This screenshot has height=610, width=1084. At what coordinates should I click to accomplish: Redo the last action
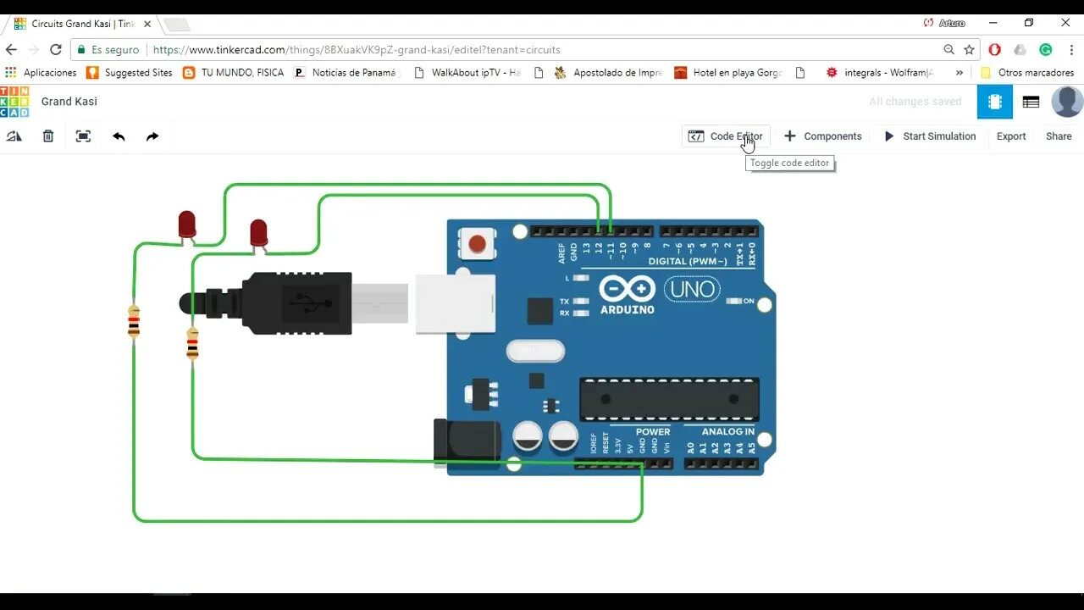point(152,136)
